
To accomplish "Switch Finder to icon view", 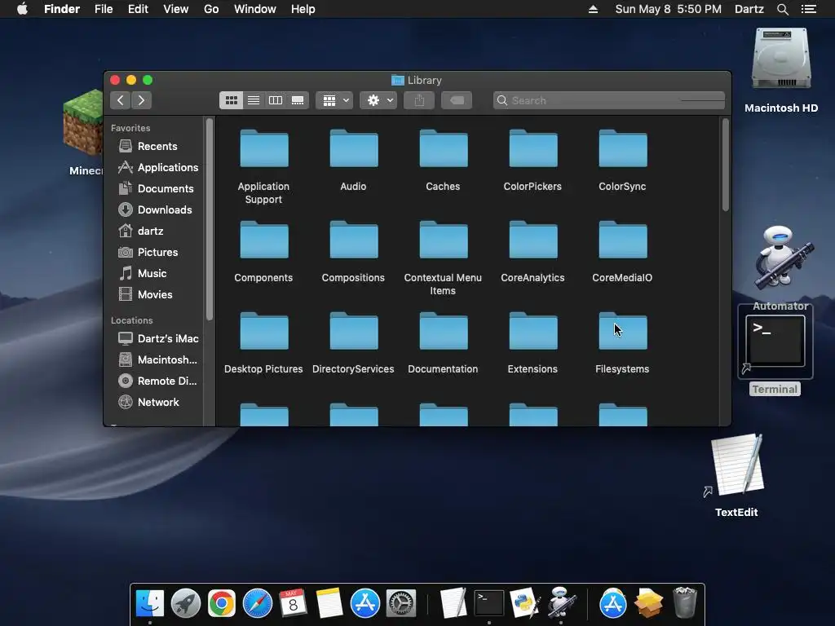I will (231, 100).
